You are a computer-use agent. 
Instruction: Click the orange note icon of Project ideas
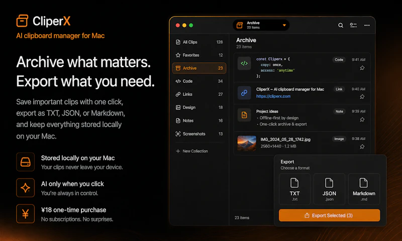coord(244,115)
